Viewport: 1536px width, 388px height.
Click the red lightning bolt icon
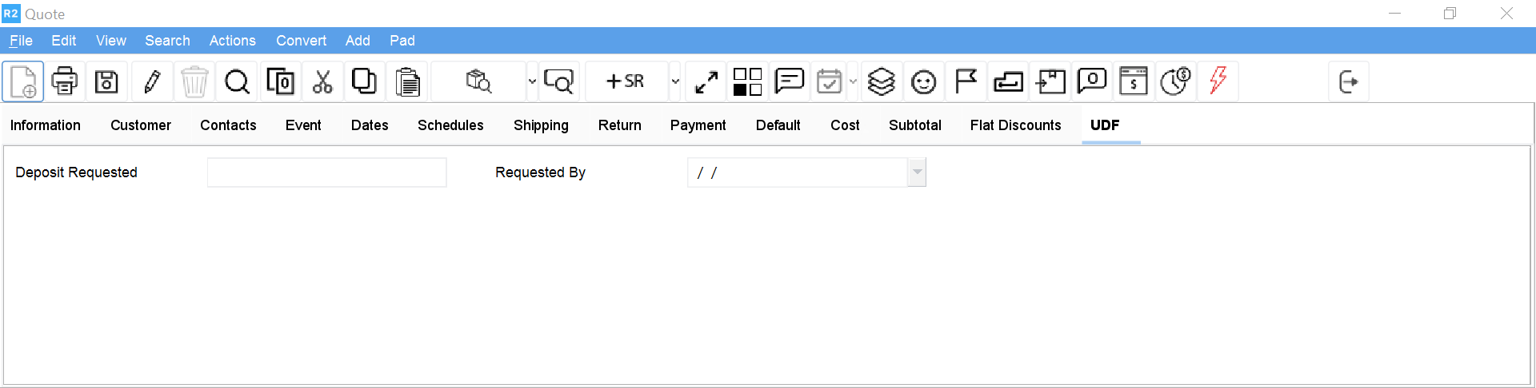[1218, 81]
